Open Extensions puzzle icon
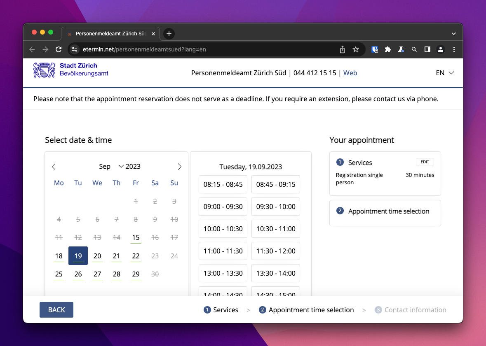 click(x=388, y=49)
